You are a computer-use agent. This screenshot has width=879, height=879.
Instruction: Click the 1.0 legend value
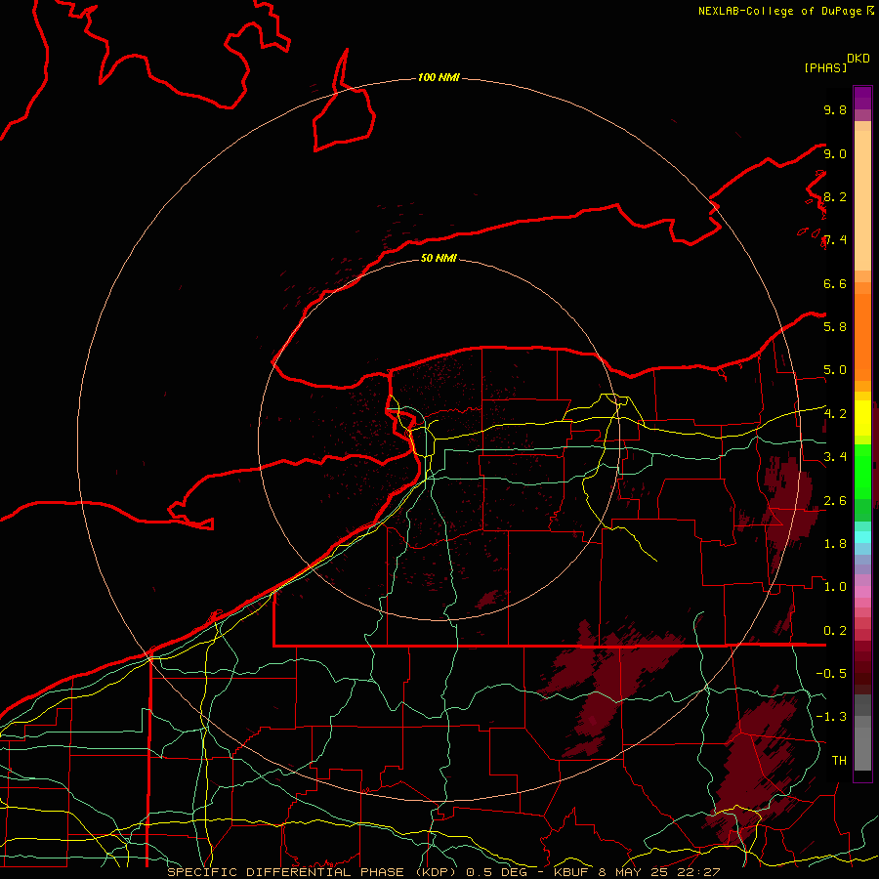[835, 586]
